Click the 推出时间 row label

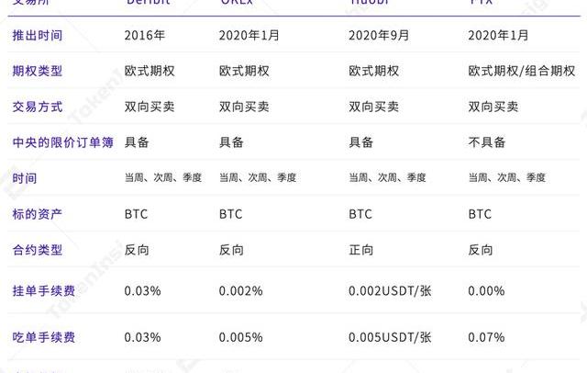point(38,36)
